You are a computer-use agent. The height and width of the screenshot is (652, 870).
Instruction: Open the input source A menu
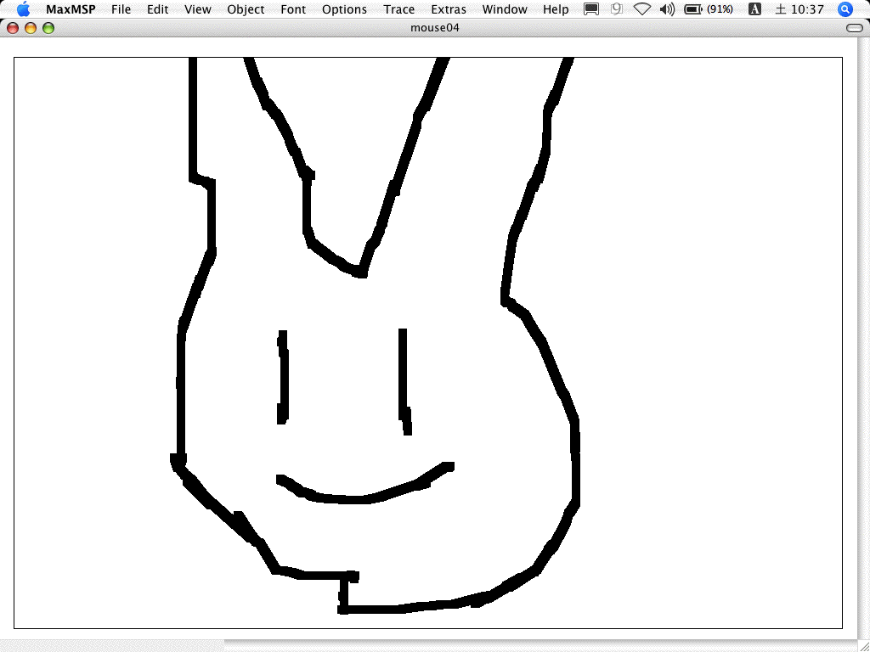pyautogui.click(x=754, y=8)
